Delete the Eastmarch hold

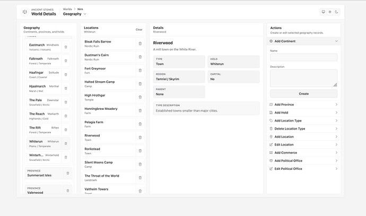pos(66,47)
